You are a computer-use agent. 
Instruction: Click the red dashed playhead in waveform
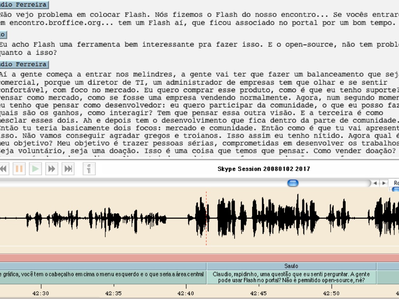click(206, 218)
